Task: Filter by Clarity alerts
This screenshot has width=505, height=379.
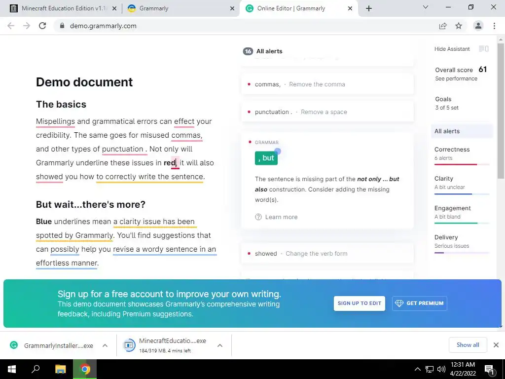Action: [x=462, y=185]
